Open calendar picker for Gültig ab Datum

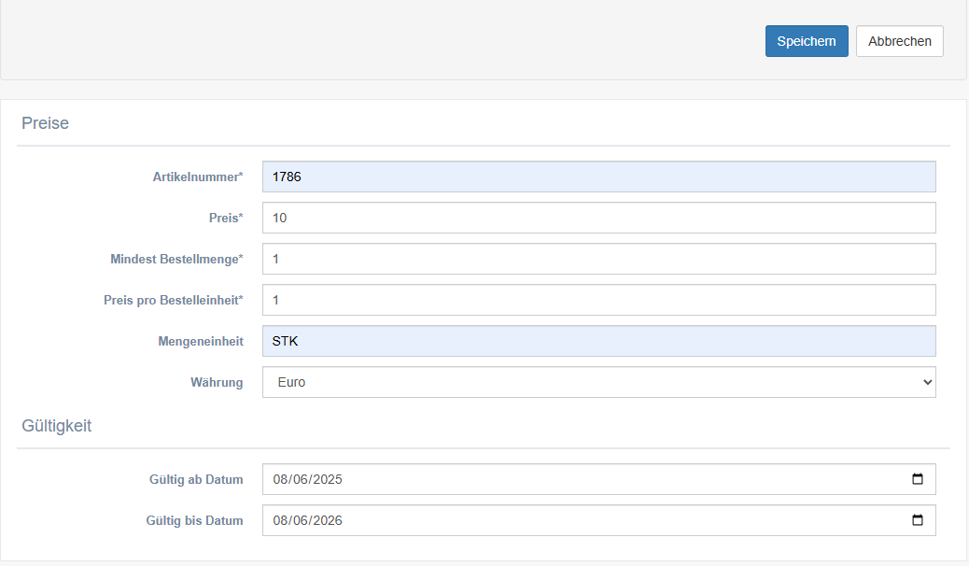click(917, 479)
